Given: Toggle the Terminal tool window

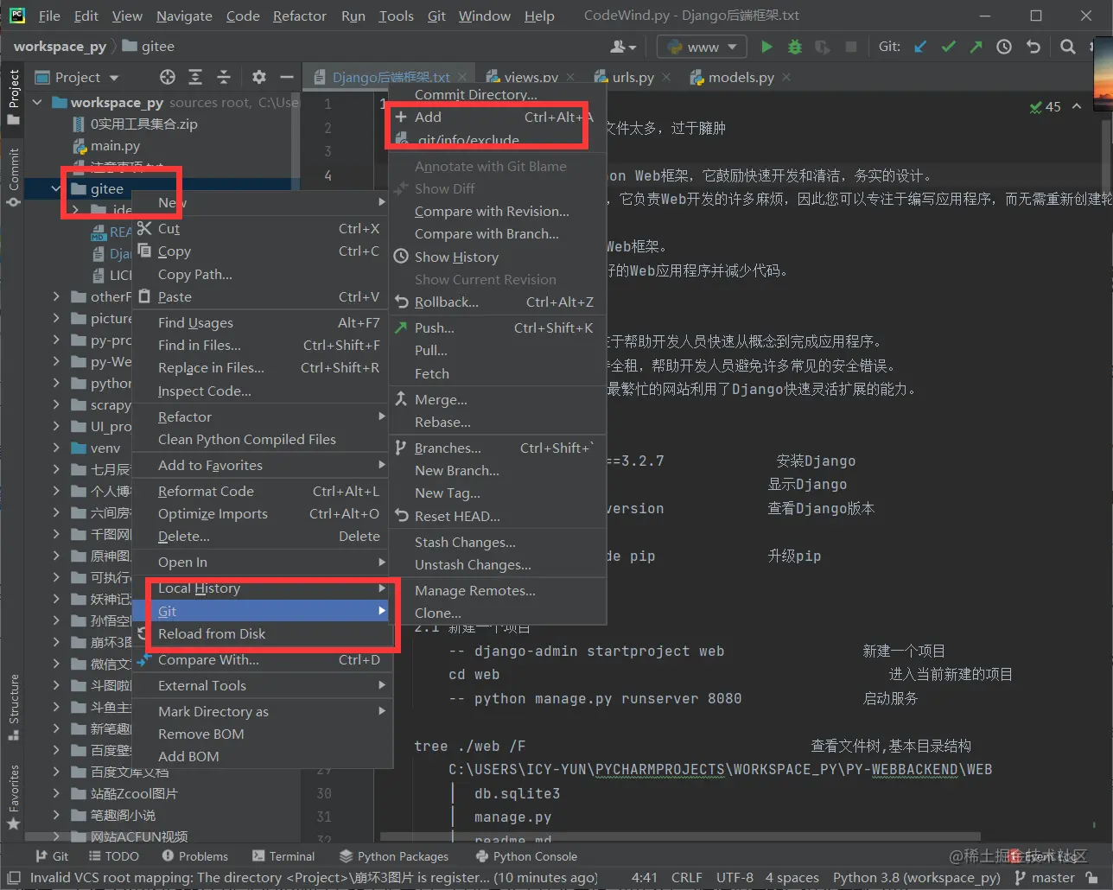Looking at the screenshot, I should [283, 856].
